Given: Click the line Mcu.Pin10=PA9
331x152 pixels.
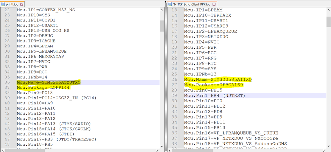Looking at the screenshot, I should [x=35, y=103].
